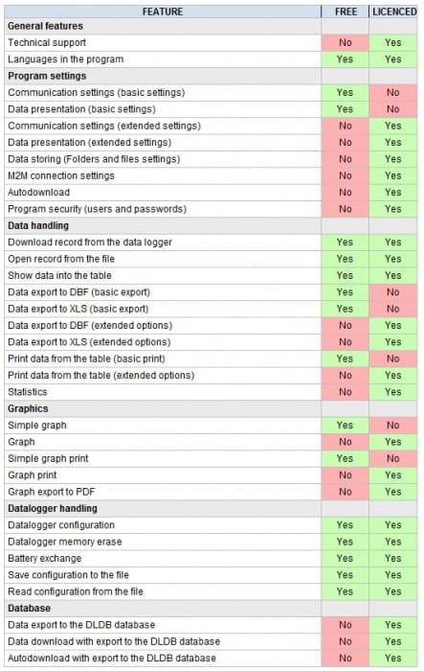Click Free Yes cell for Simple graph
Viewport: 424px width, 671px height.
(x=345, y=426)
